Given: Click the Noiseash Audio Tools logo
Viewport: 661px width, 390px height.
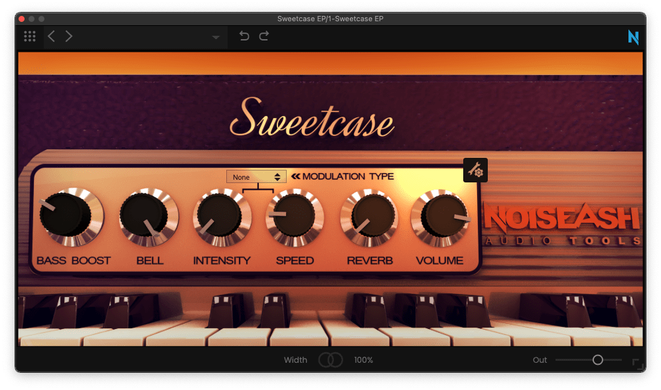Looking at the screenshot, I should pos(562,224).
